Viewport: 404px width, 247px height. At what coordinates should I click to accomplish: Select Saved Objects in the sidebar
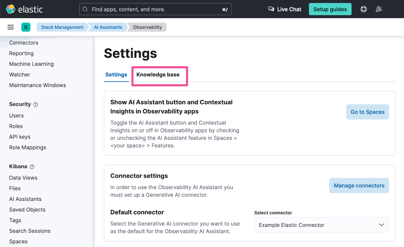27,209
